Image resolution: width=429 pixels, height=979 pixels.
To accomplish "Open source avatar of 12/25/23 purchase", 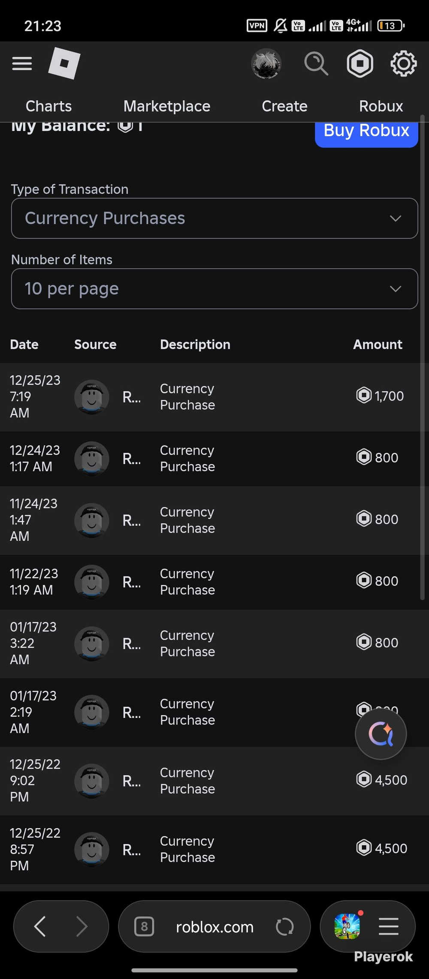I will pyautogui.click(x=92, y=397).
